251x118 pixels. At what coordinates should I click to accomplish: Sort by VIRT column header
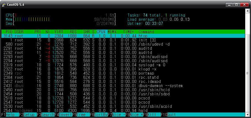[59, 32]
